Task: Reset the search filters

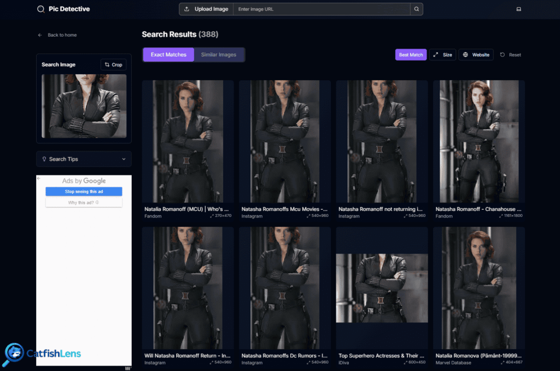Action: (511, 55)
